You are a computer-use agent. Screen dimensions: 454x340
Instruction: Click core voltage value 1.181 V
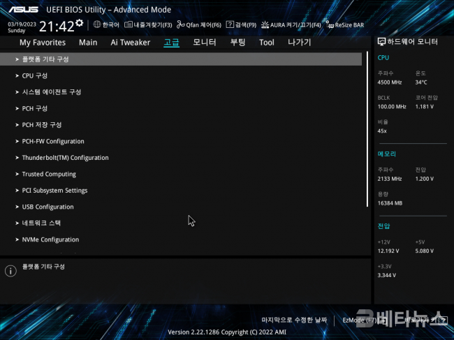[x=425, y=107]
